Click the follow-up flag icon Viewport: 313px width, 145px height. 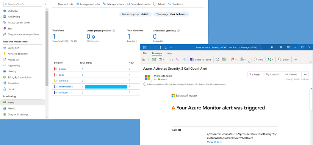(x=233, y=59)
